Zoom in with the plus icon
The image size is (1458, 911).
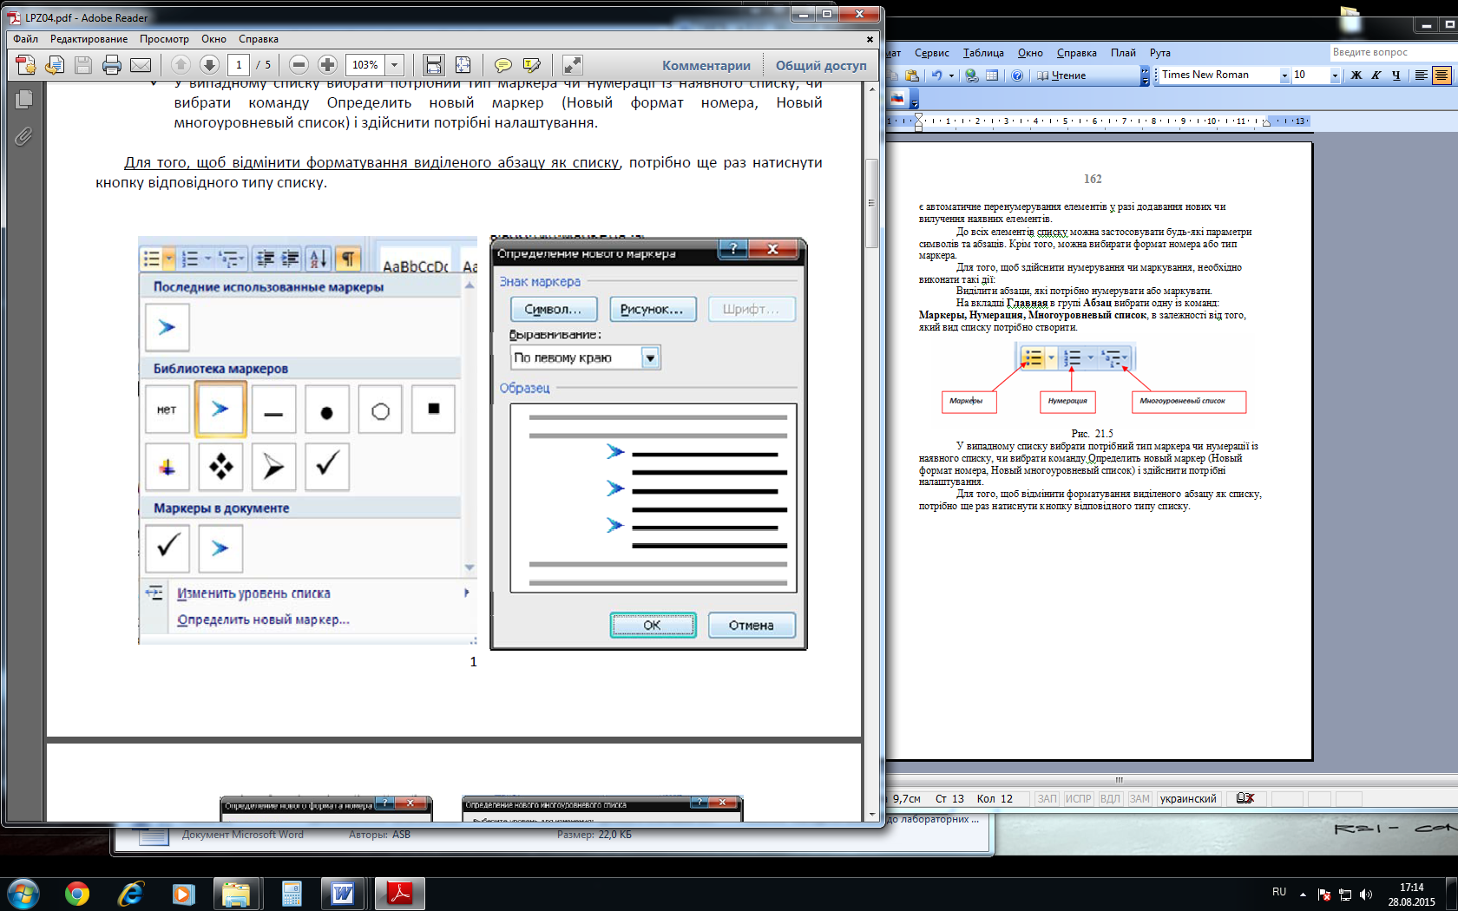pyautogui.click(x=327, y=65)
